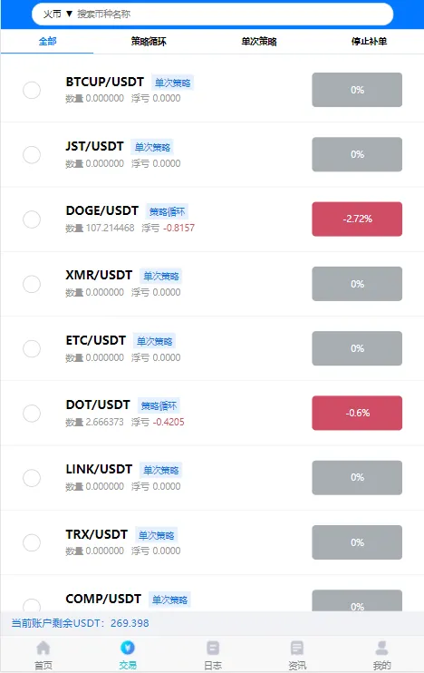Select the LINK/USDT radio button
This screenshot has width=424, height=673.
32,478
